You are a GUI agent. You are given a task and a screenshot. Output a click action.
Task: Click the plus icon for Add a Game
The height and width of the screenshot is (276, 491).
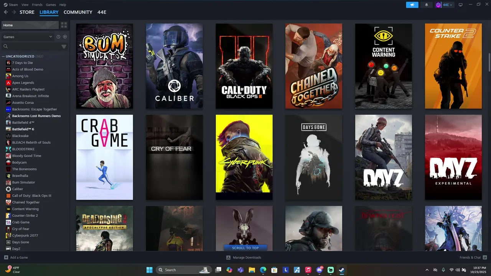coord(6,258)
